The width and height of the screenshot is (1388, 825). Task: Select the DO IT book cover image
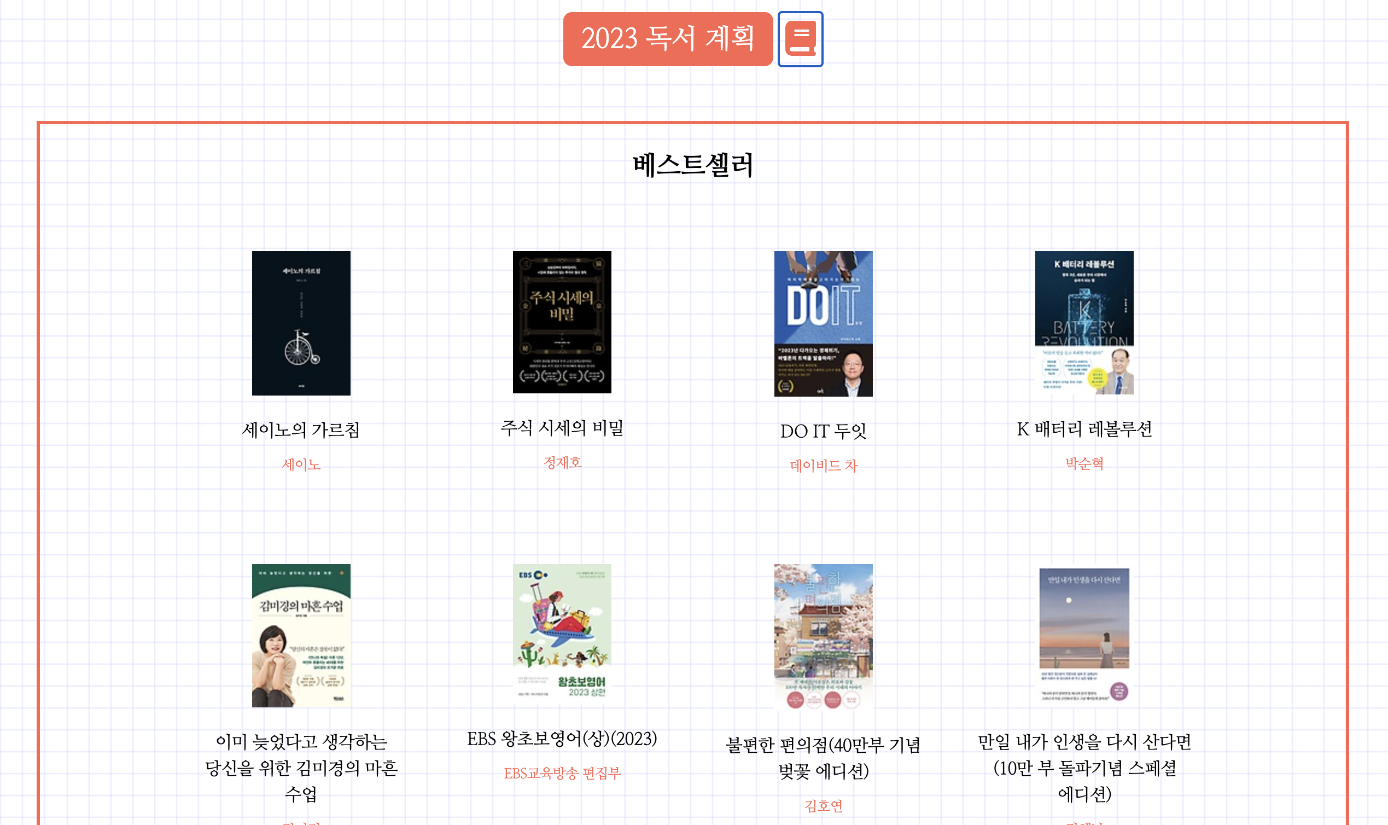click(823, 323)
